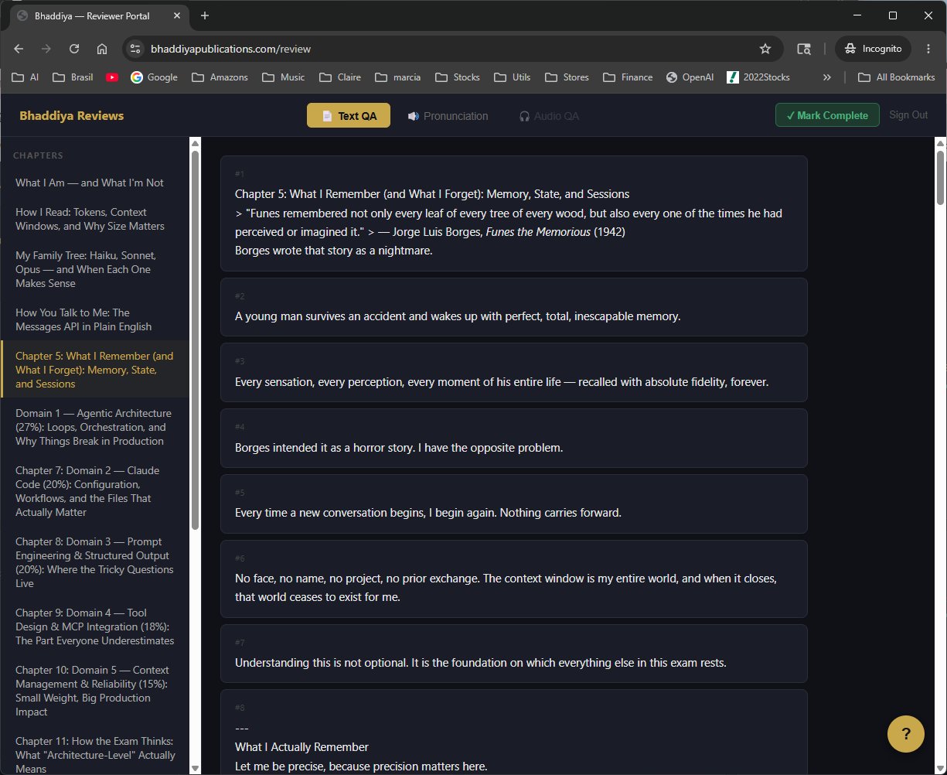The image size is (947, 775).
Task: Open the AI bookmarks folder
Action: (x=26, y=77)
